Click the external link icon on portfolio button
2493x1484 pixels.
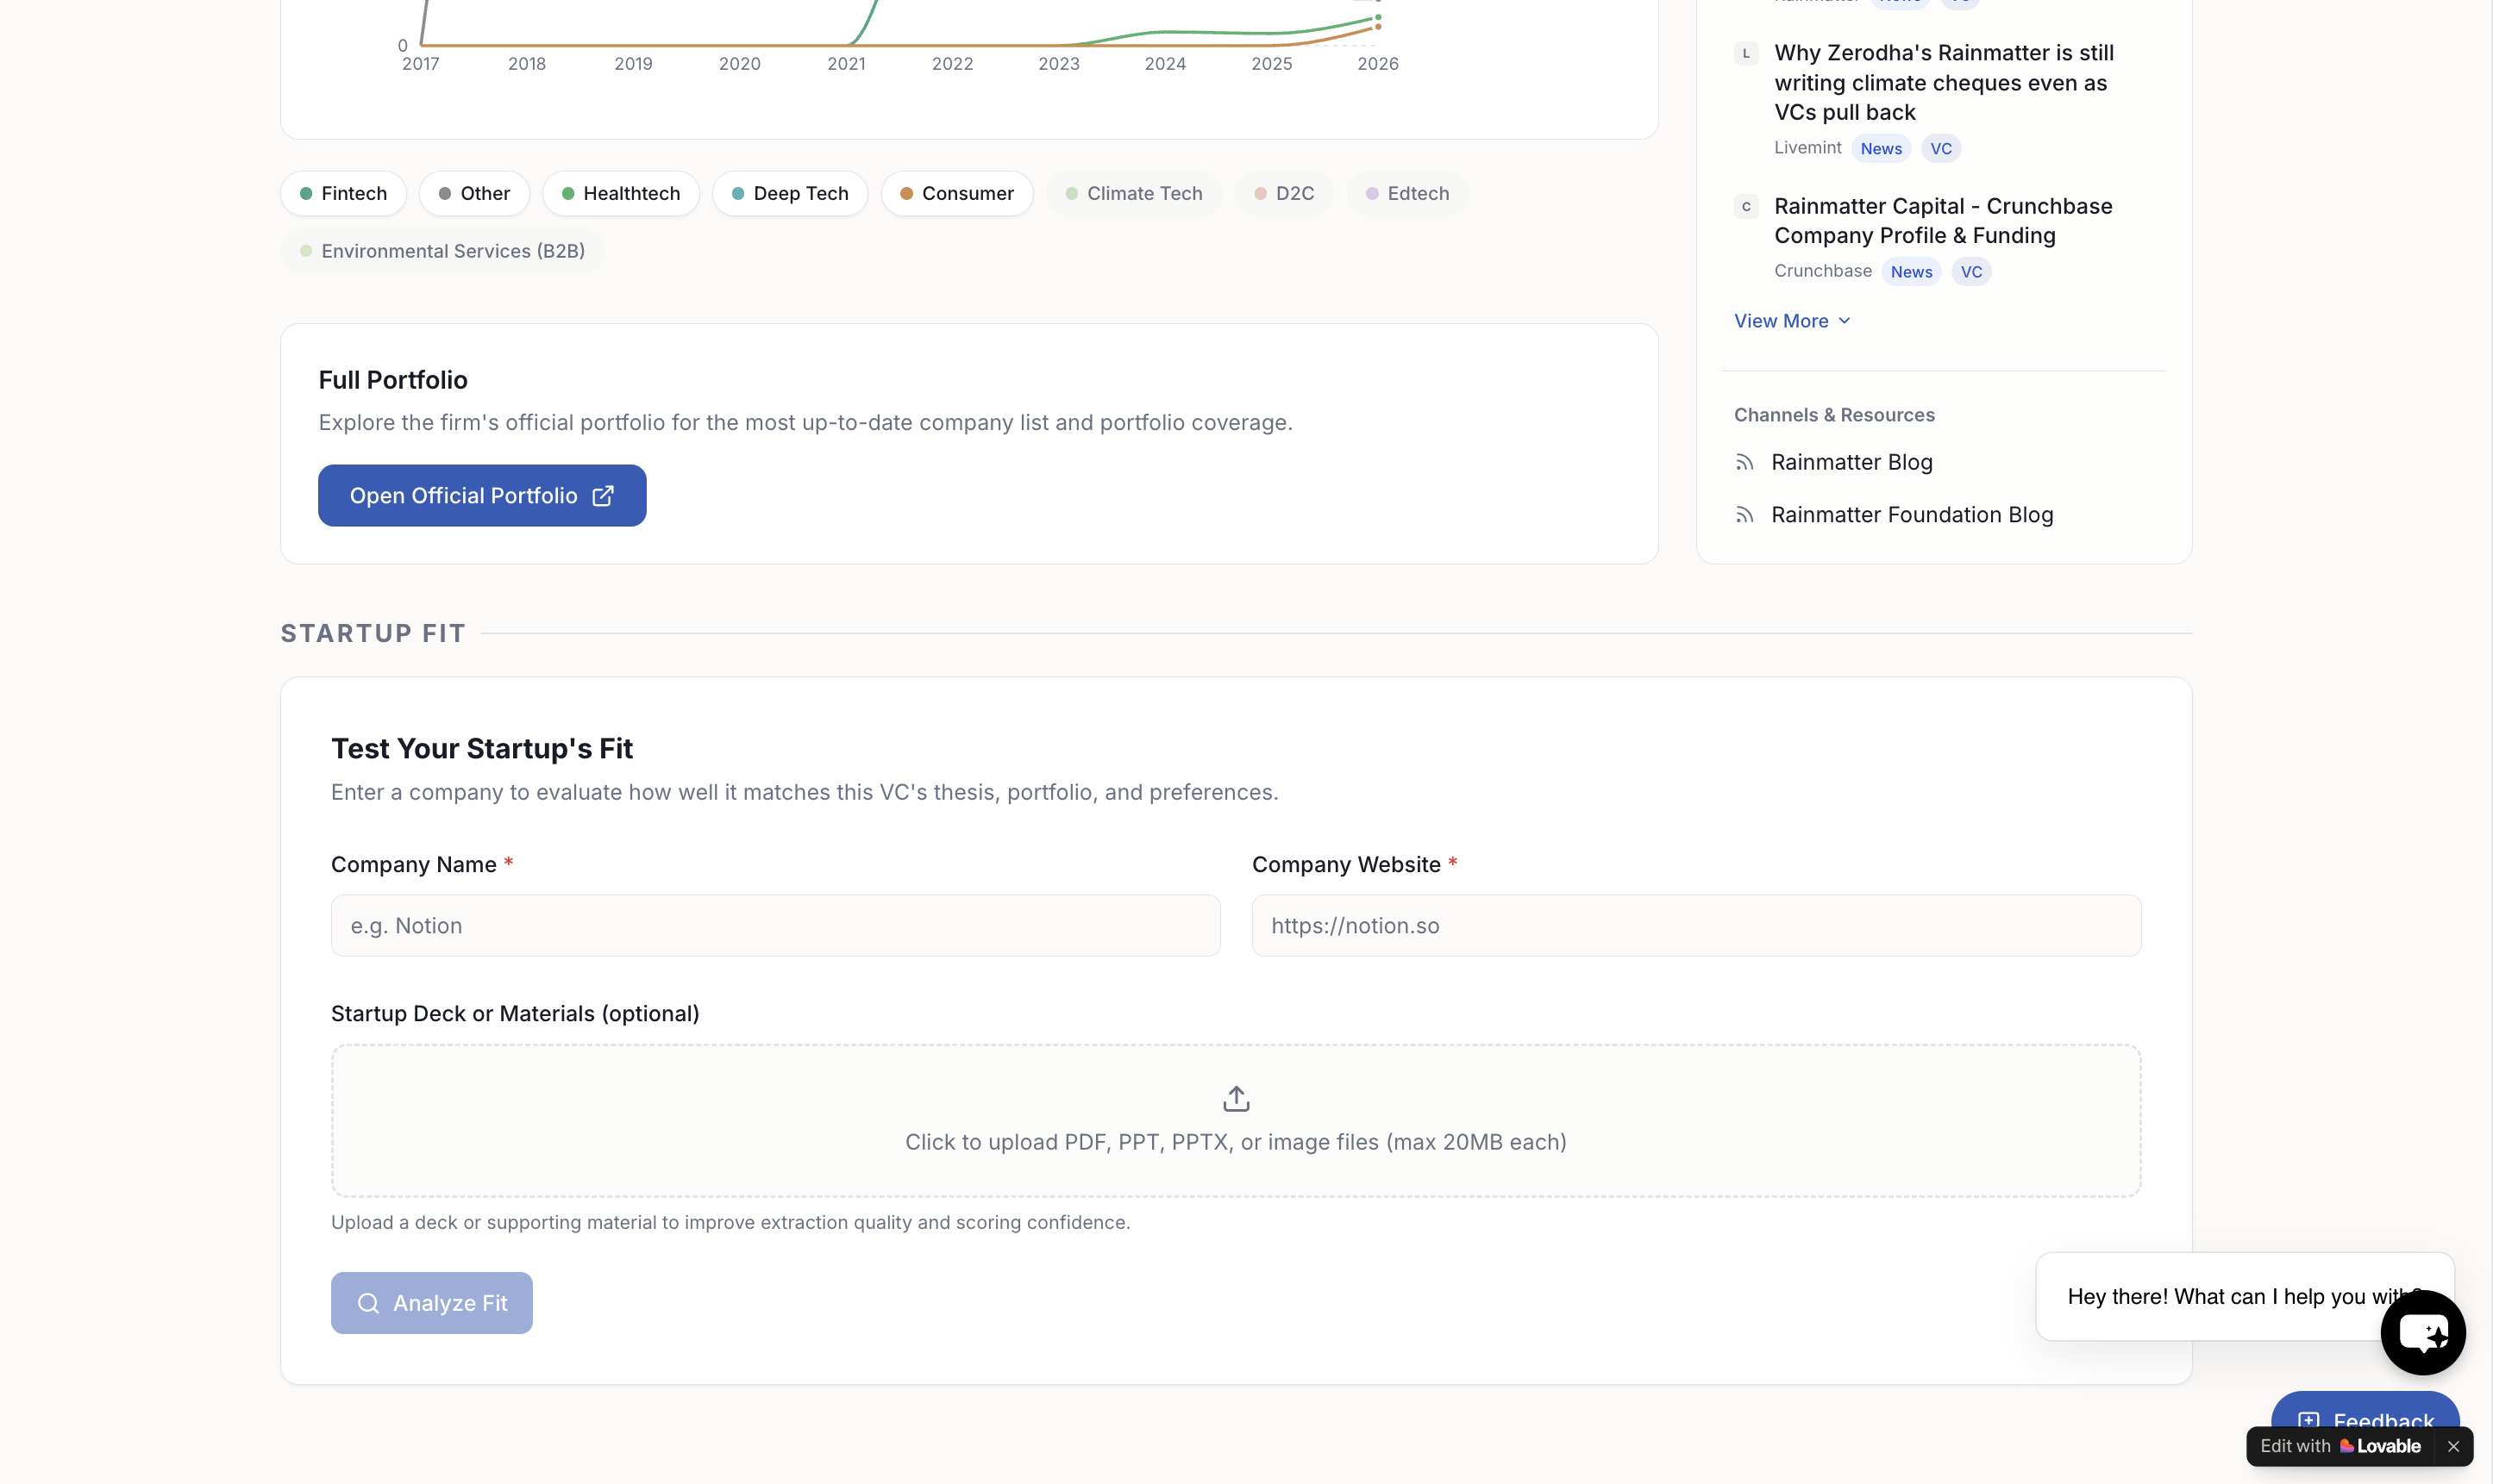602,496
